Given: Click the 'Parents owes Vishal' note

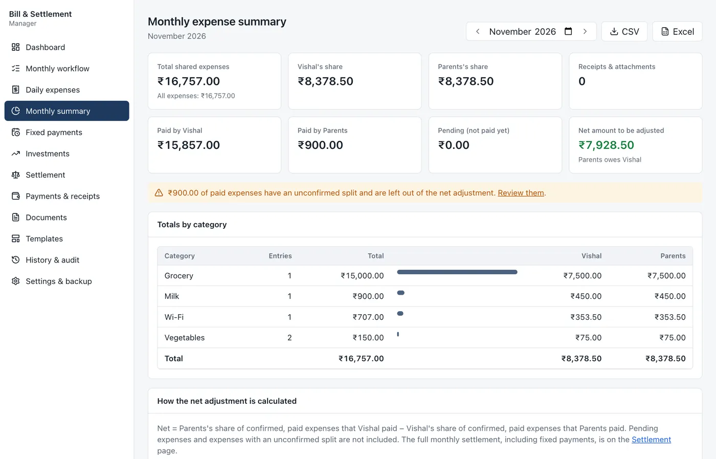Looking at the screenshot, I should (x=610, y=160).
